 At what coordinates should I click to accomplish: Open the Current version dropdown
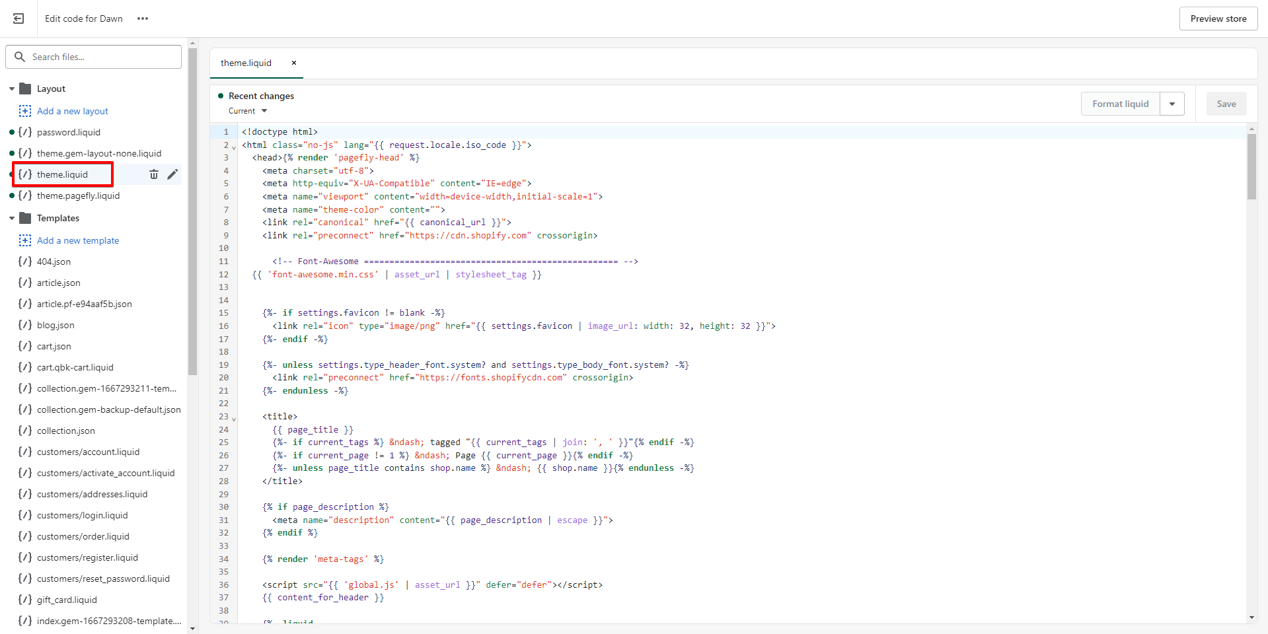pyautogui.click(x=248, y=111)
